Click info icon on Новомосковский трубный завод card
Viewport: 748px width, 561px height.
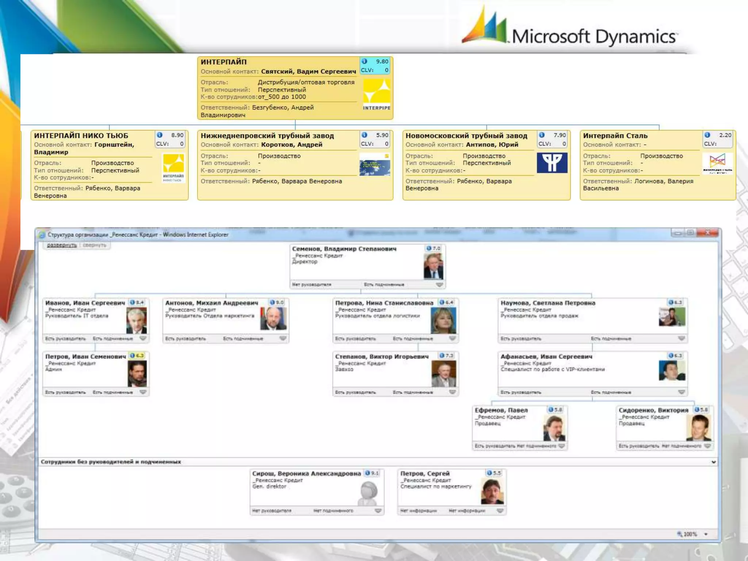542,135
